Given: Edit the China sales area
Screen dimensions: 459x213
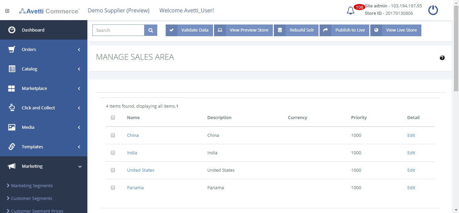Looking at the screenshot, I should (x=411, y=135).
